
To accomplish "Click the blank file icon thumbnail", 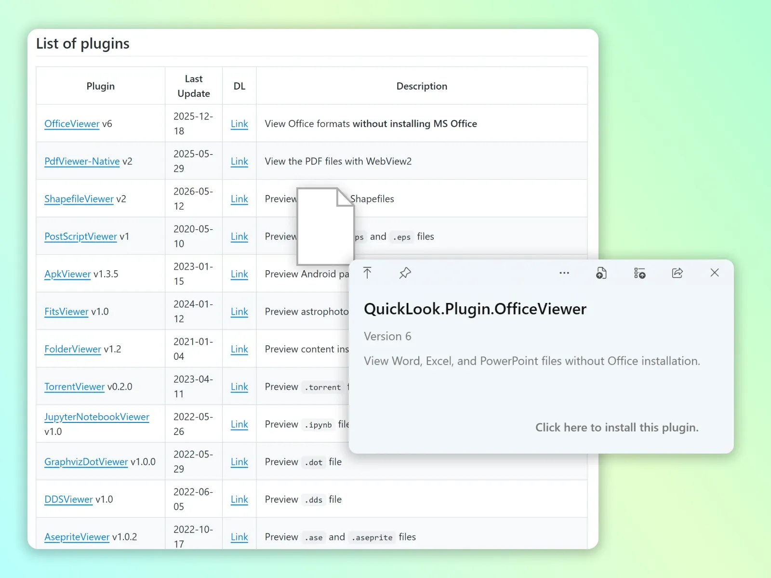I will tap(326, 226).
